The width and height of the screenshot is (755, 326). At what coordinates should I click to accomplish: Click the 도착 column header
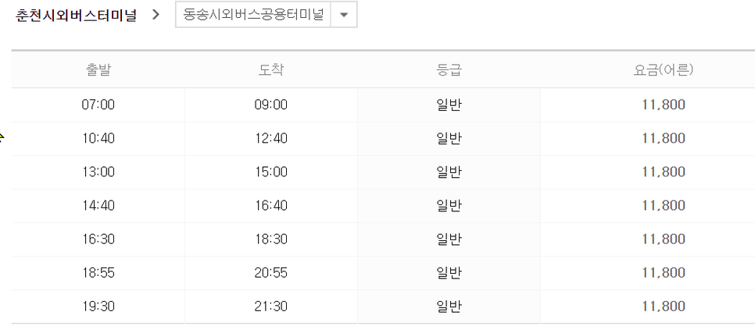pyautogui.click(x=271, y=70)
